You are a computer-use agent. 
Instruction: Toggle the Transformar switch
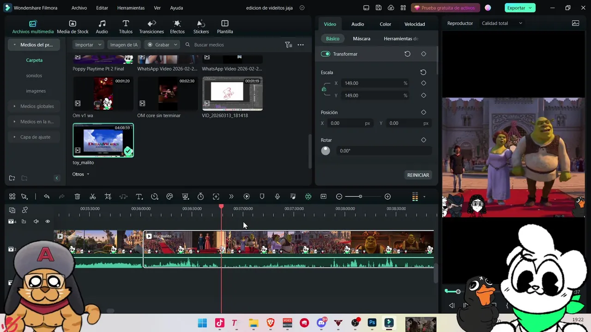[326, 54]
